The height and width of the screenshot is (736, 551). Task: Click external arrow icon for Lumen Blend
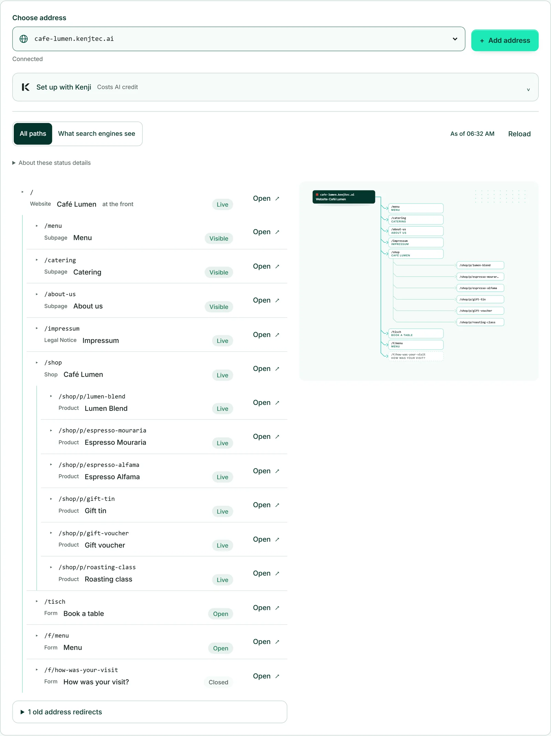pyautogui.click(x=277, y=403)
